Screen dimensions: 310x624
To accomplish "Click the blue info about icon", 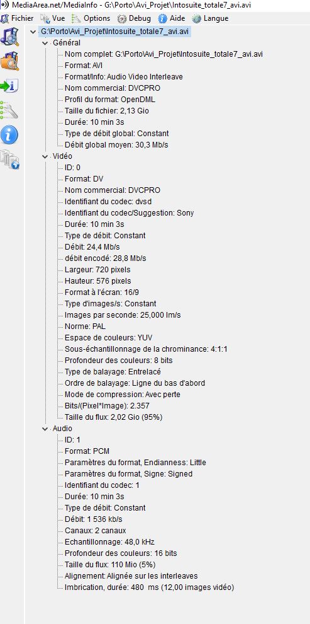I will pyautogui.click(x=9, y=135).
